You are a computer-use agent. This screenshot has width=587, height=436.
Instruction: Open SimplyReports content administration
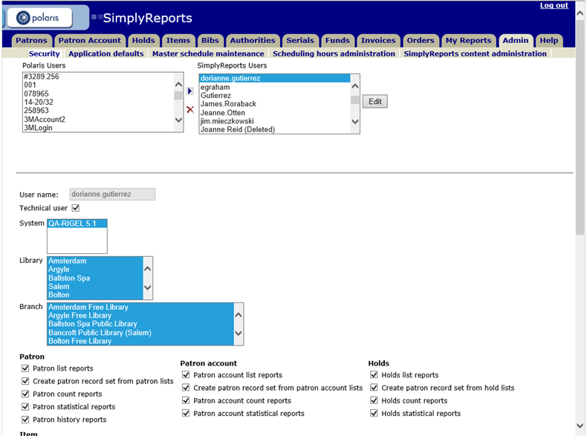pyautogui.click(x=475, y=53)
